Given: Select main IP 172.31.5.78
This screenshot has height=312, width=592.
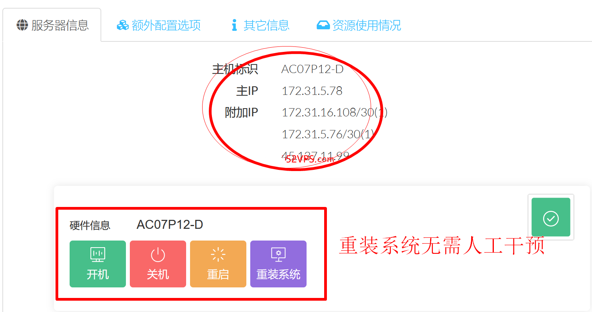Looking at the screenshot, I should 312,91.
